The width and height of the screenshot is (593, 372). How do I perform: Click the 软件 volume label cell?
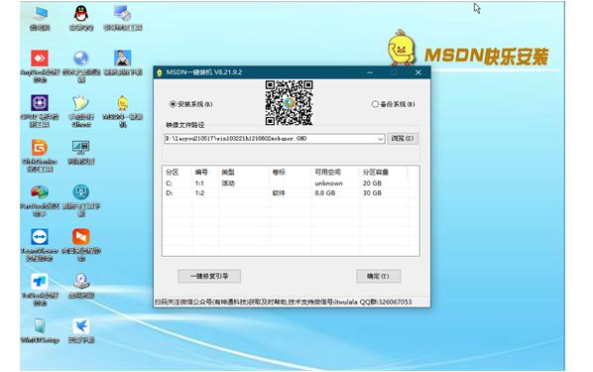pos(279,193)
